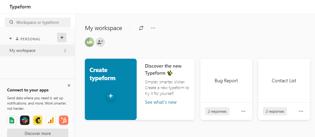This screenshot has width=315, height=137.
Task: Invite a member with add-person icon
Action: pyautogui.click(x=100, y=42)
